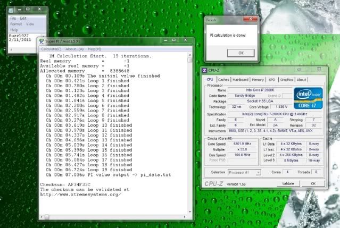
Task: Click OK in the Finish dialog
Action: pos(241,53)
